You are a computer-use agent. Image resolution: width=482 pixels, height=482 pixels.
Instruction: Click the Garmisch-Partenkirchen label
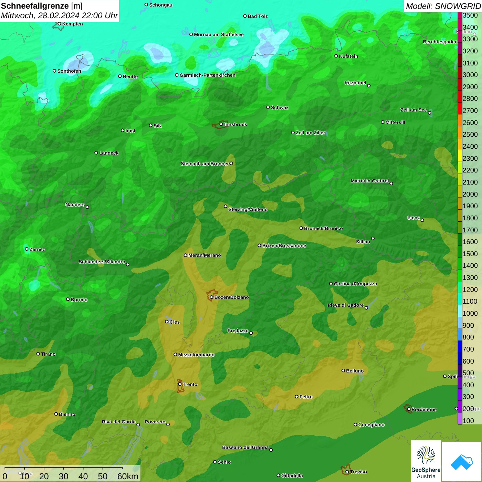[x=208, y=75]
